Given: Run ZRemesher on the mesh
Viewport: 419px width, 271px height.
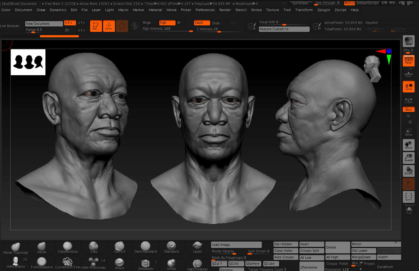Looking at the screenshot, I should [x=311, y=267].
